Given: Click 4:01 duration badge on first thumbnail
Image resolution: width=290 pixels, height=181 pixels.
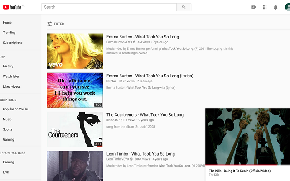Looking at the screenshot, I should (98, 66).
